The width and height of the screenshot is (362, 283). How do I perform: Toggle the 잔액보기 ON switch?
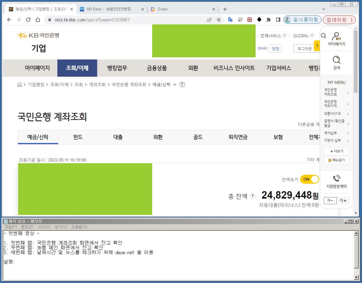click(x=309, y=179)
